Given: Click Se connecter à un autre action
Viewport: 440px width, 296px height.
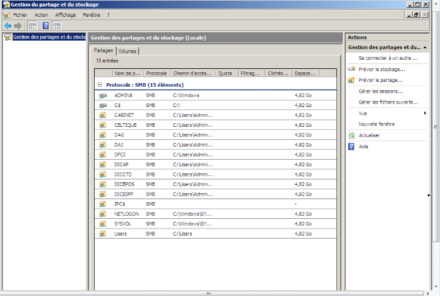Looking at the screenshot, I should pyautogui.click(x=387, y=58).
